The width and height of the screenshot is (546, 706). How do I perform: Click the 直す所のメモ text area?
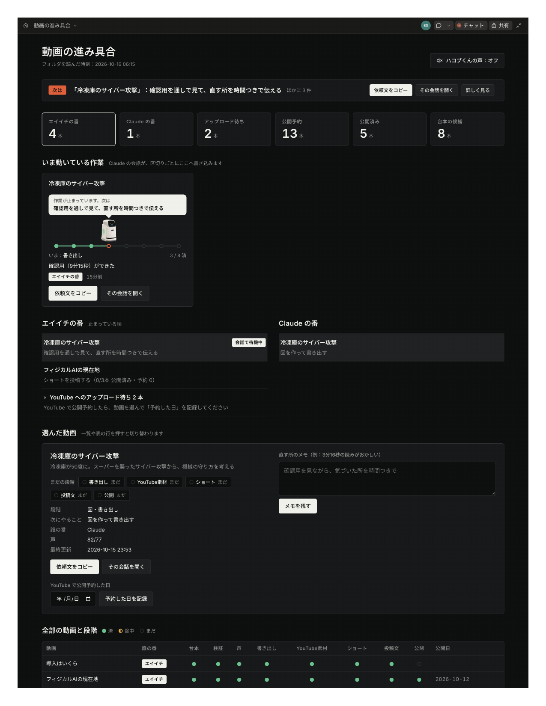[387, 479]
